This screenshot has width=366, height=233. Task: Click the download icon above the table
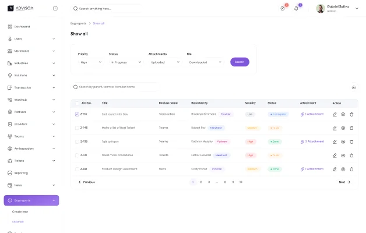354,87
